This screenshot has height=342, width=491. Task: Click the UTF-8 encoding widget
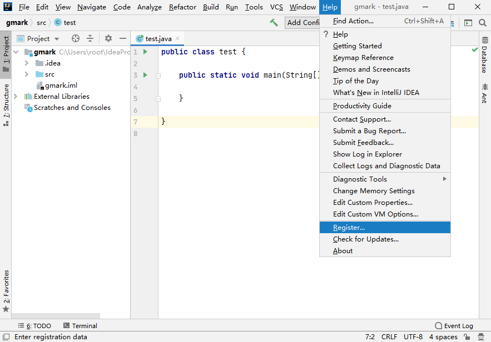click(413, 336)
